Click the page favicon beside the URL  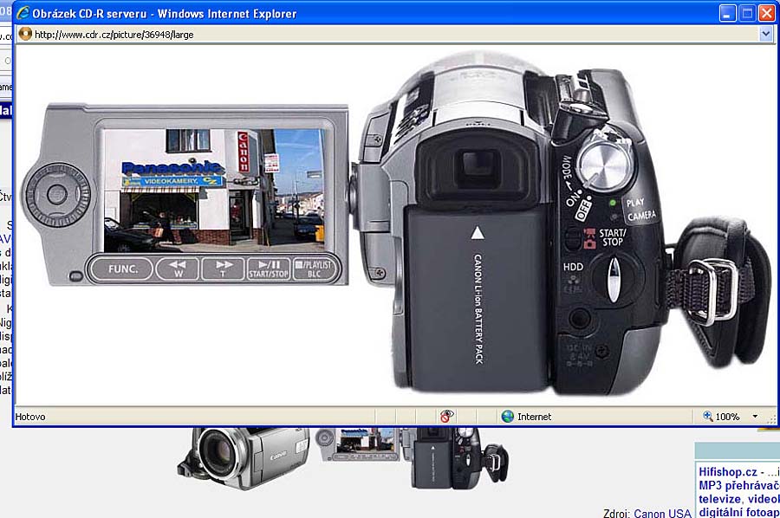tap(25, 34)
